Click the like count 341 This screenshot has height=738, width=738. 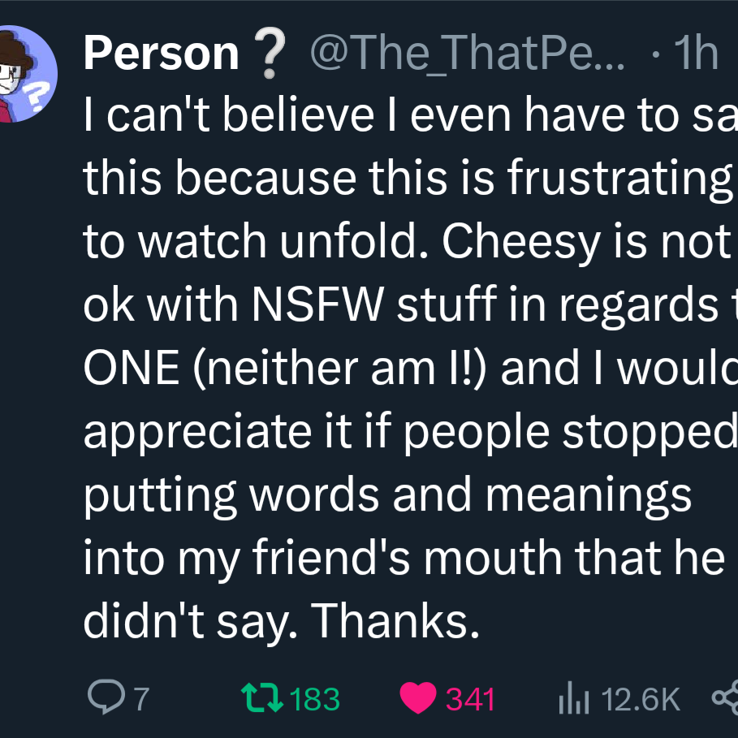tap(470, 698)
